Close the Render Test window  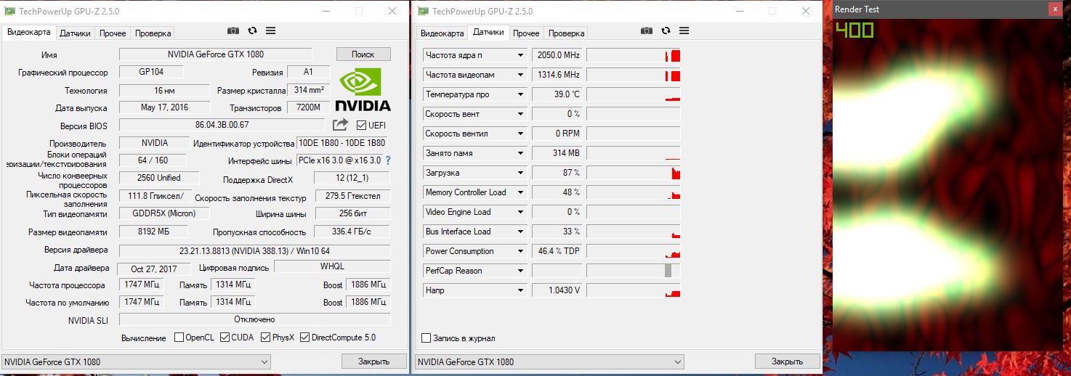pos(1054,9)
